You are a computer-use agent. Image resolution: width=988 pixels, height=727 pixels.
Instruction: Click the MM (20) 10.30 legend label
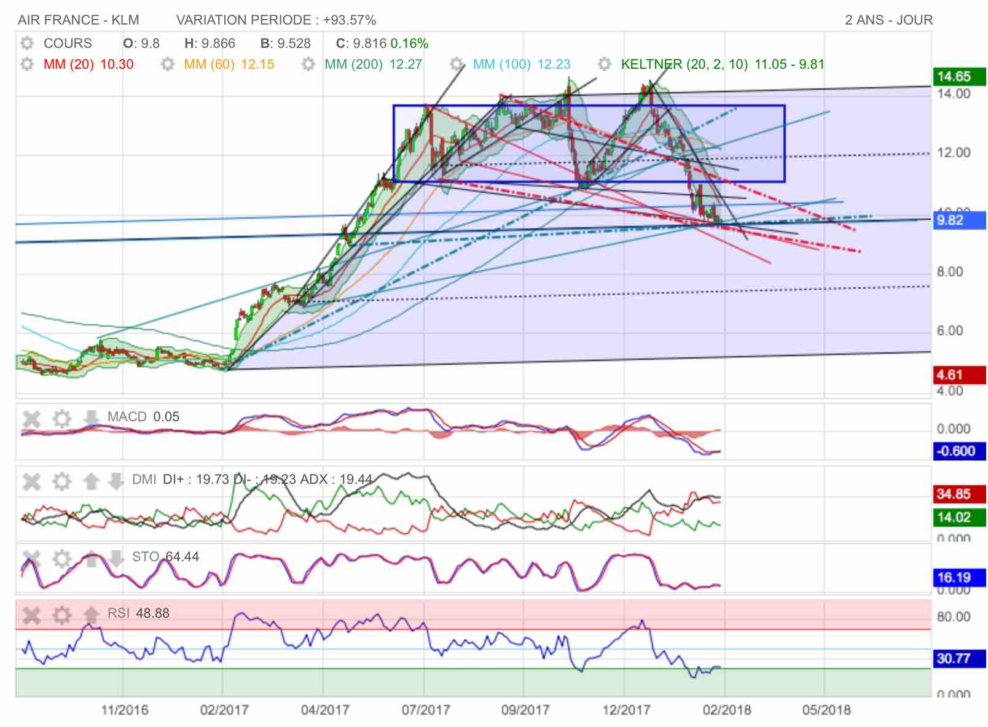pyautogui.click(x=88, y=64)
